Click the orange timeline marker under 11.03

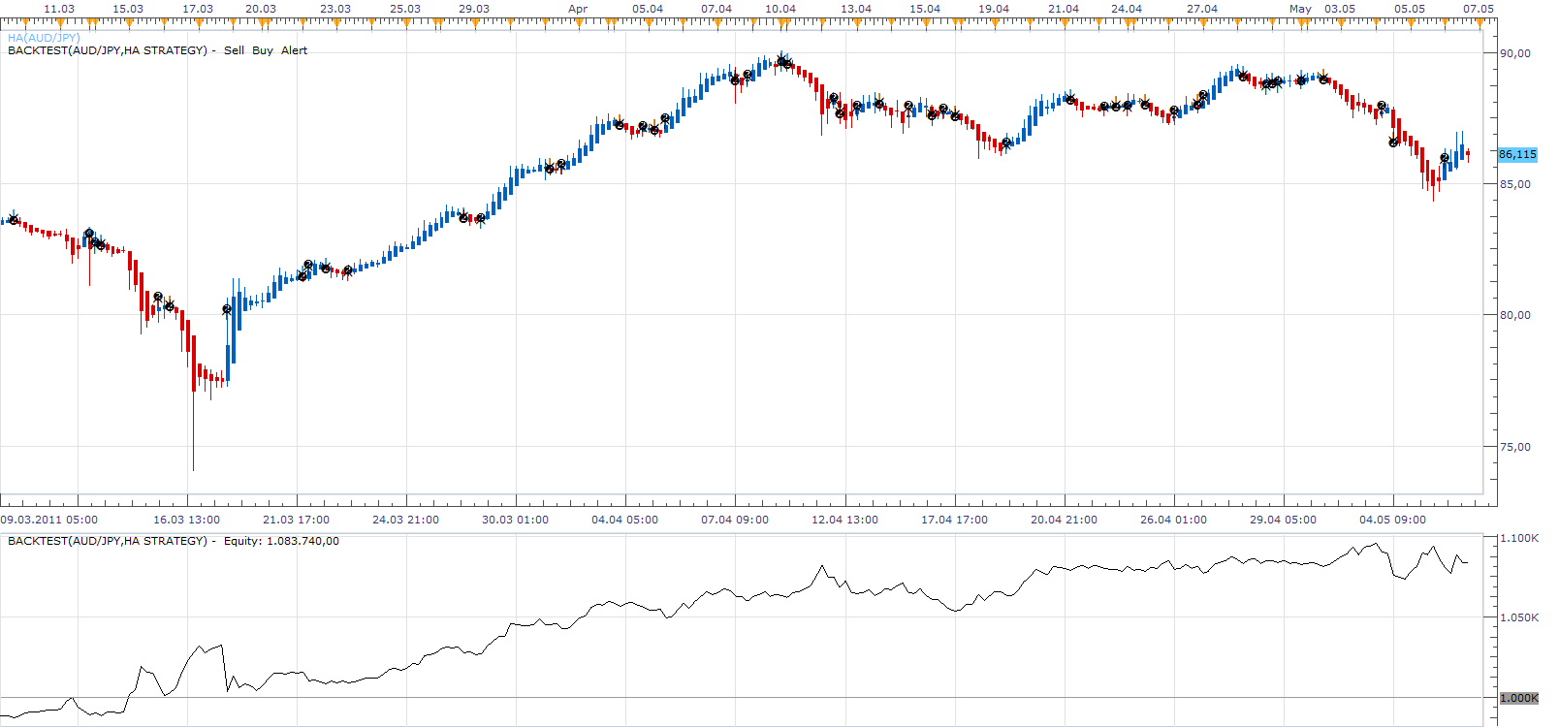coord(60,22)
